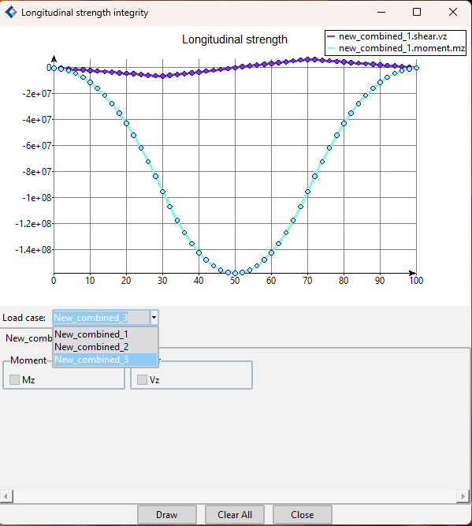Image resolution: width=472 pixels, height=526 pixels.
Task: Choose highlighted New_combined_3 list entry
Action: coord(106,360)
